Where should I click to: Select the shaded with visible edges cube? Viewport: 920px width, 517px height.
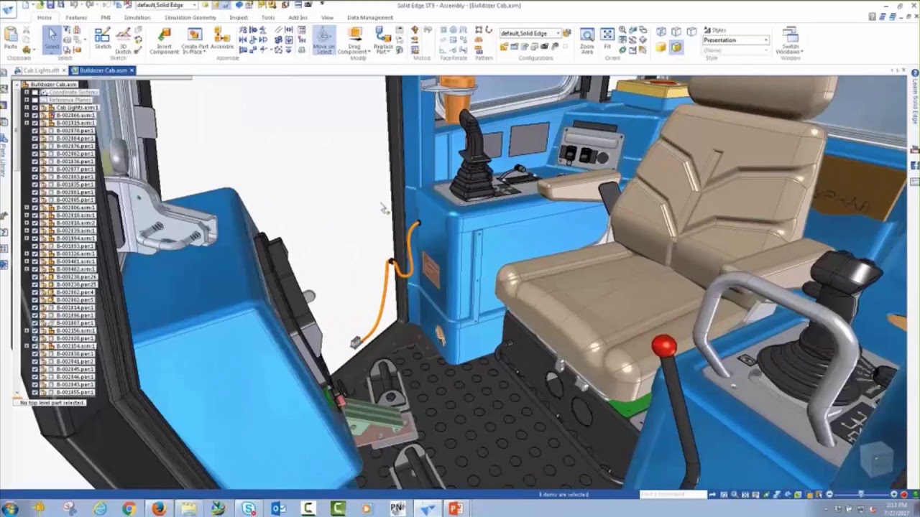[x=676, y=47]
